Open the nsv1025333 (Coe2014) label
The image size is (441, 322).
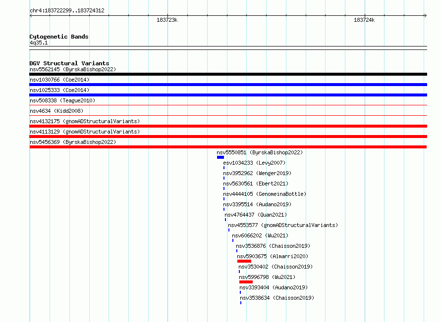tap(59, 90)
